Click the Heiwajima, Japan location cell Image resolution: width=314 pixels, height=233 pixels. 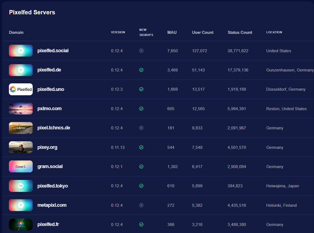click(x=283, y=186)
